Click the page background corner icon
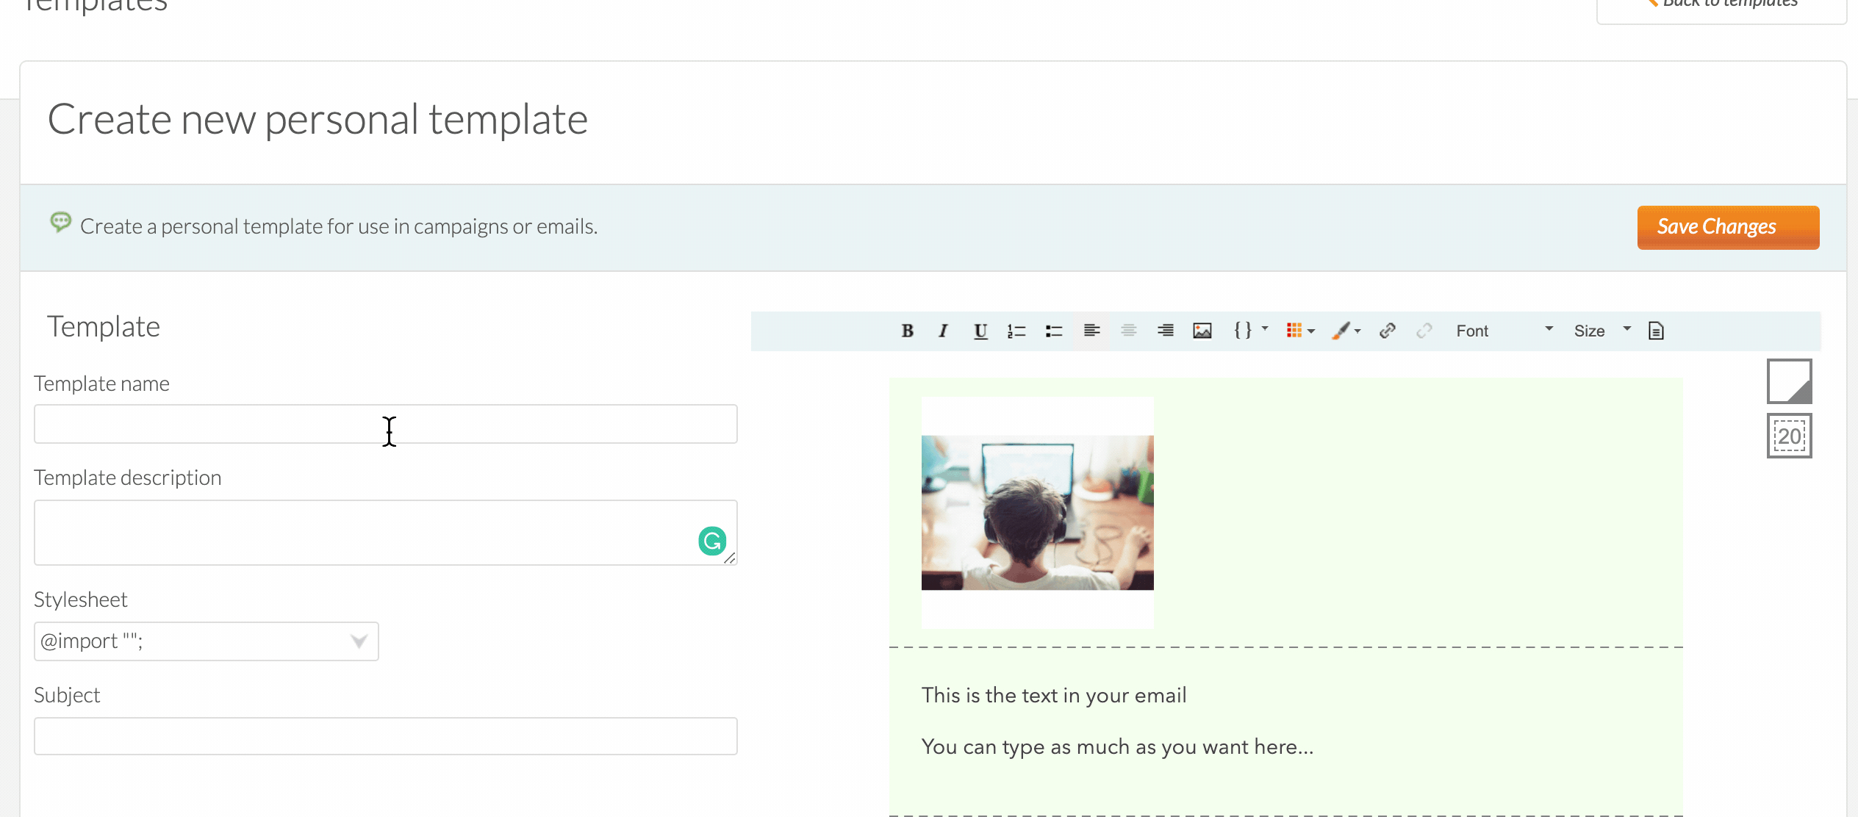Screen dimensions: 1858x817 tap(1790, 381)
